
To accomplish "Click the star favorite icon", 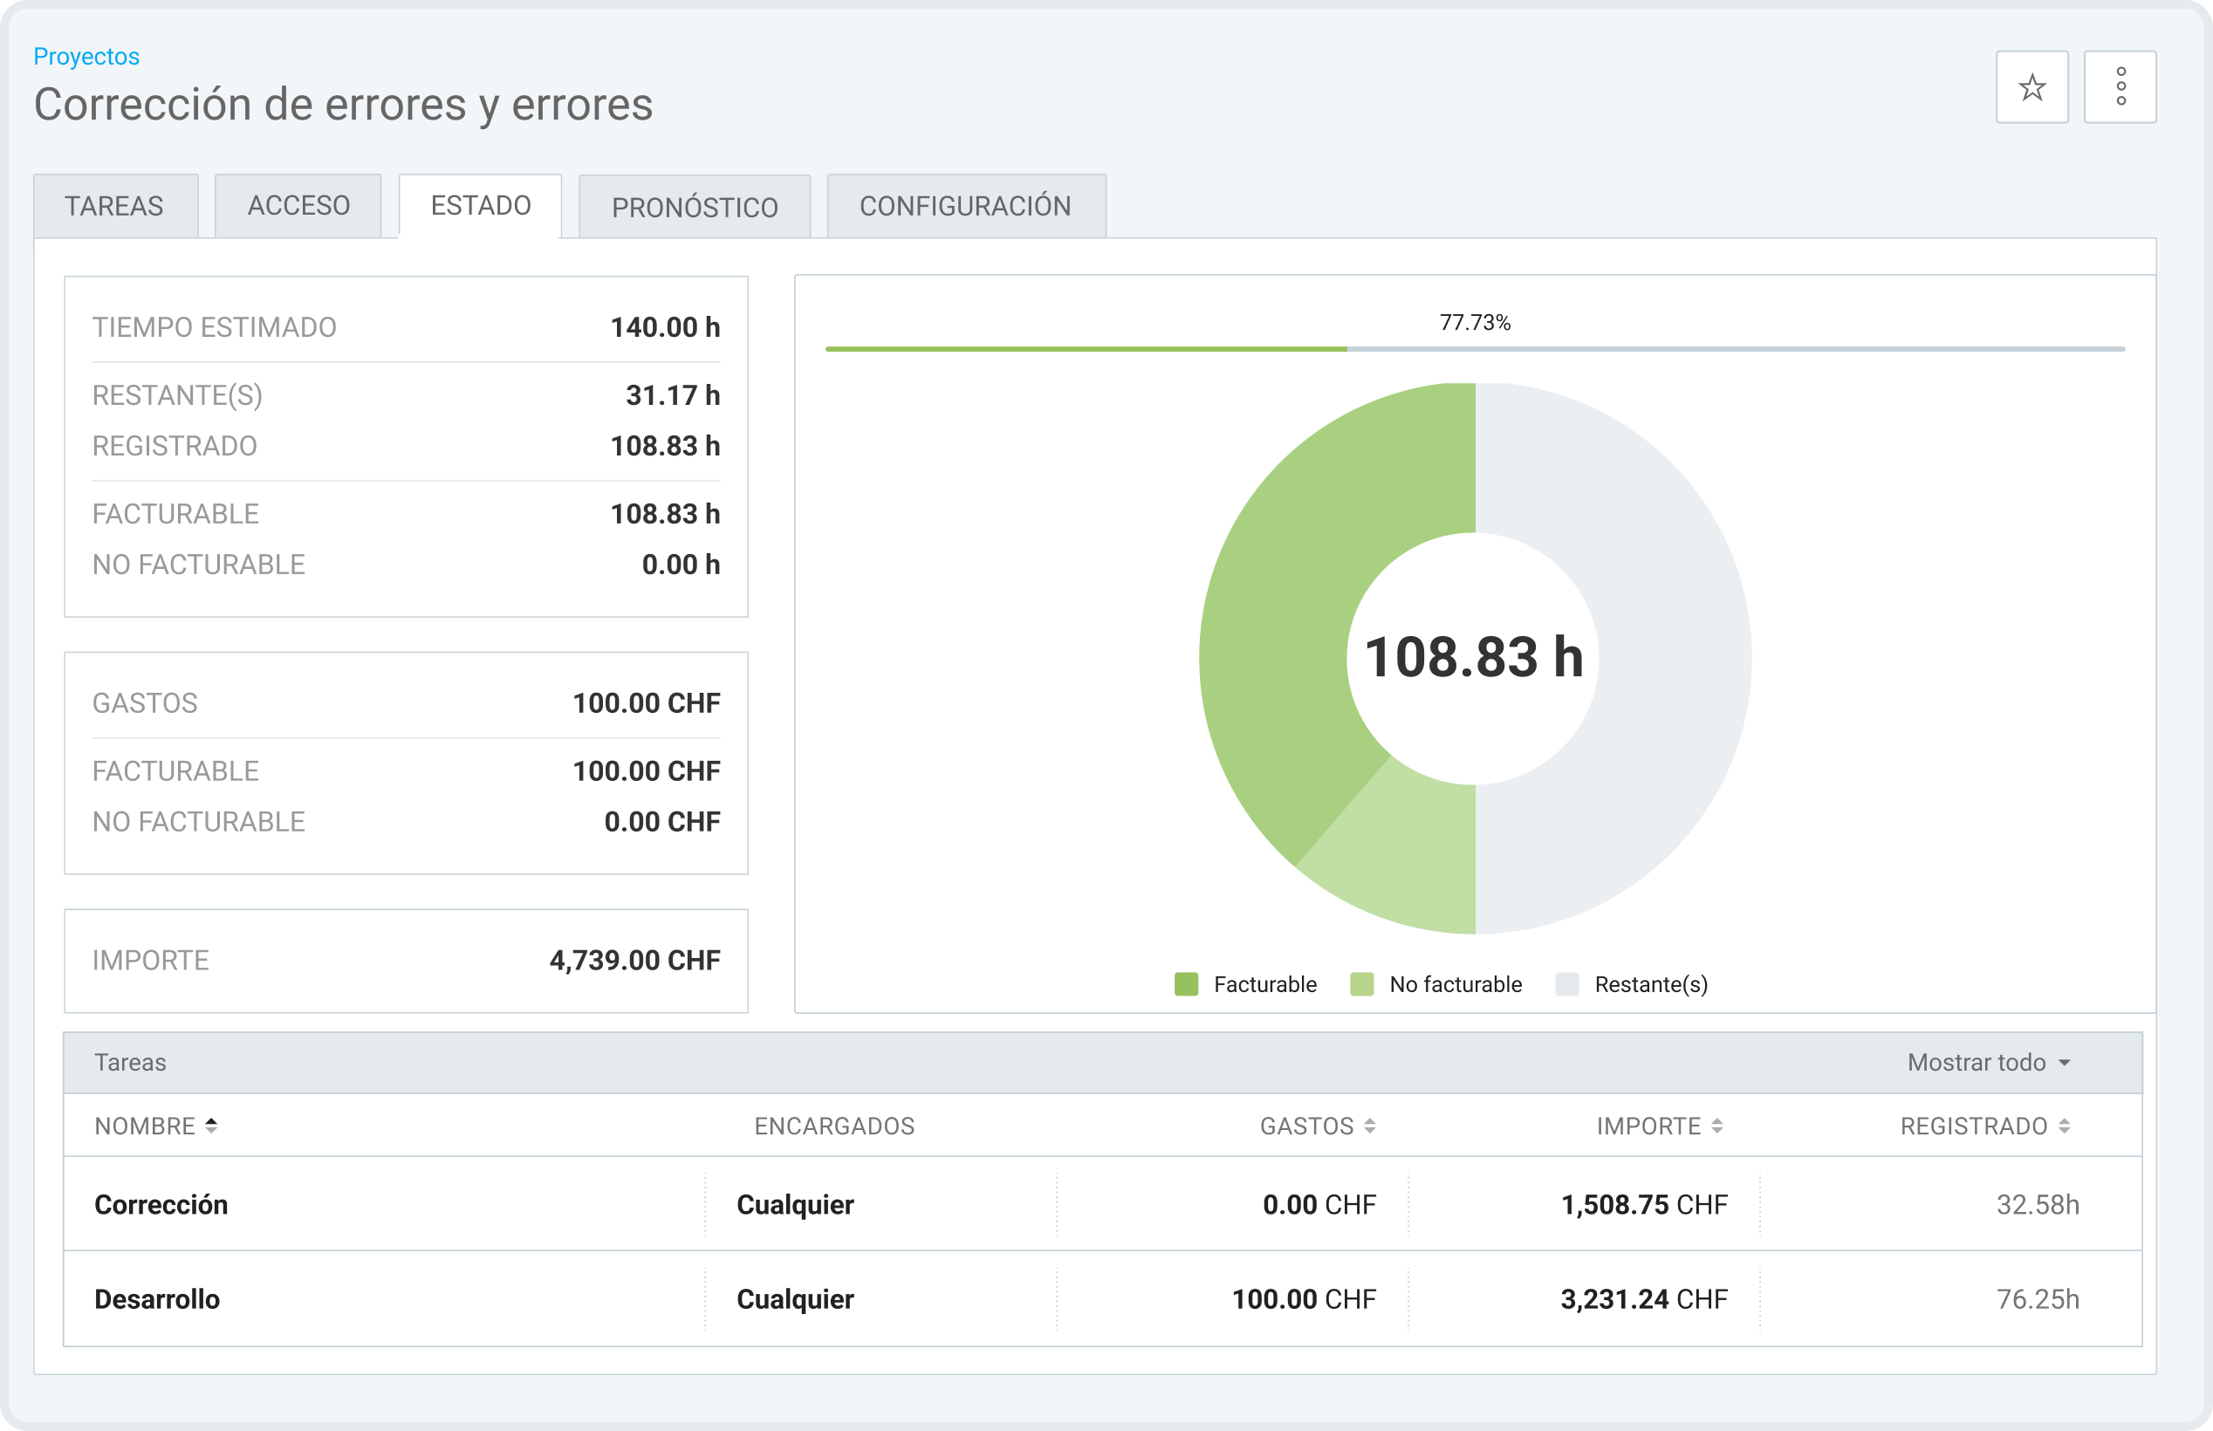I will [x=2031, y=87].
